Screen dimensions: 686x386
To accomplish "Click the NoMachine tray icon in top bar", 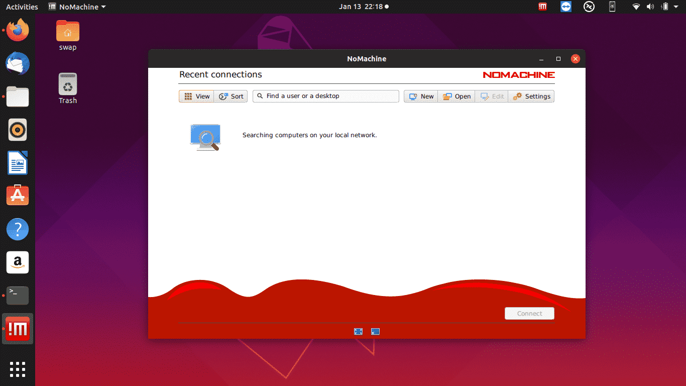I will pos(542,7).
